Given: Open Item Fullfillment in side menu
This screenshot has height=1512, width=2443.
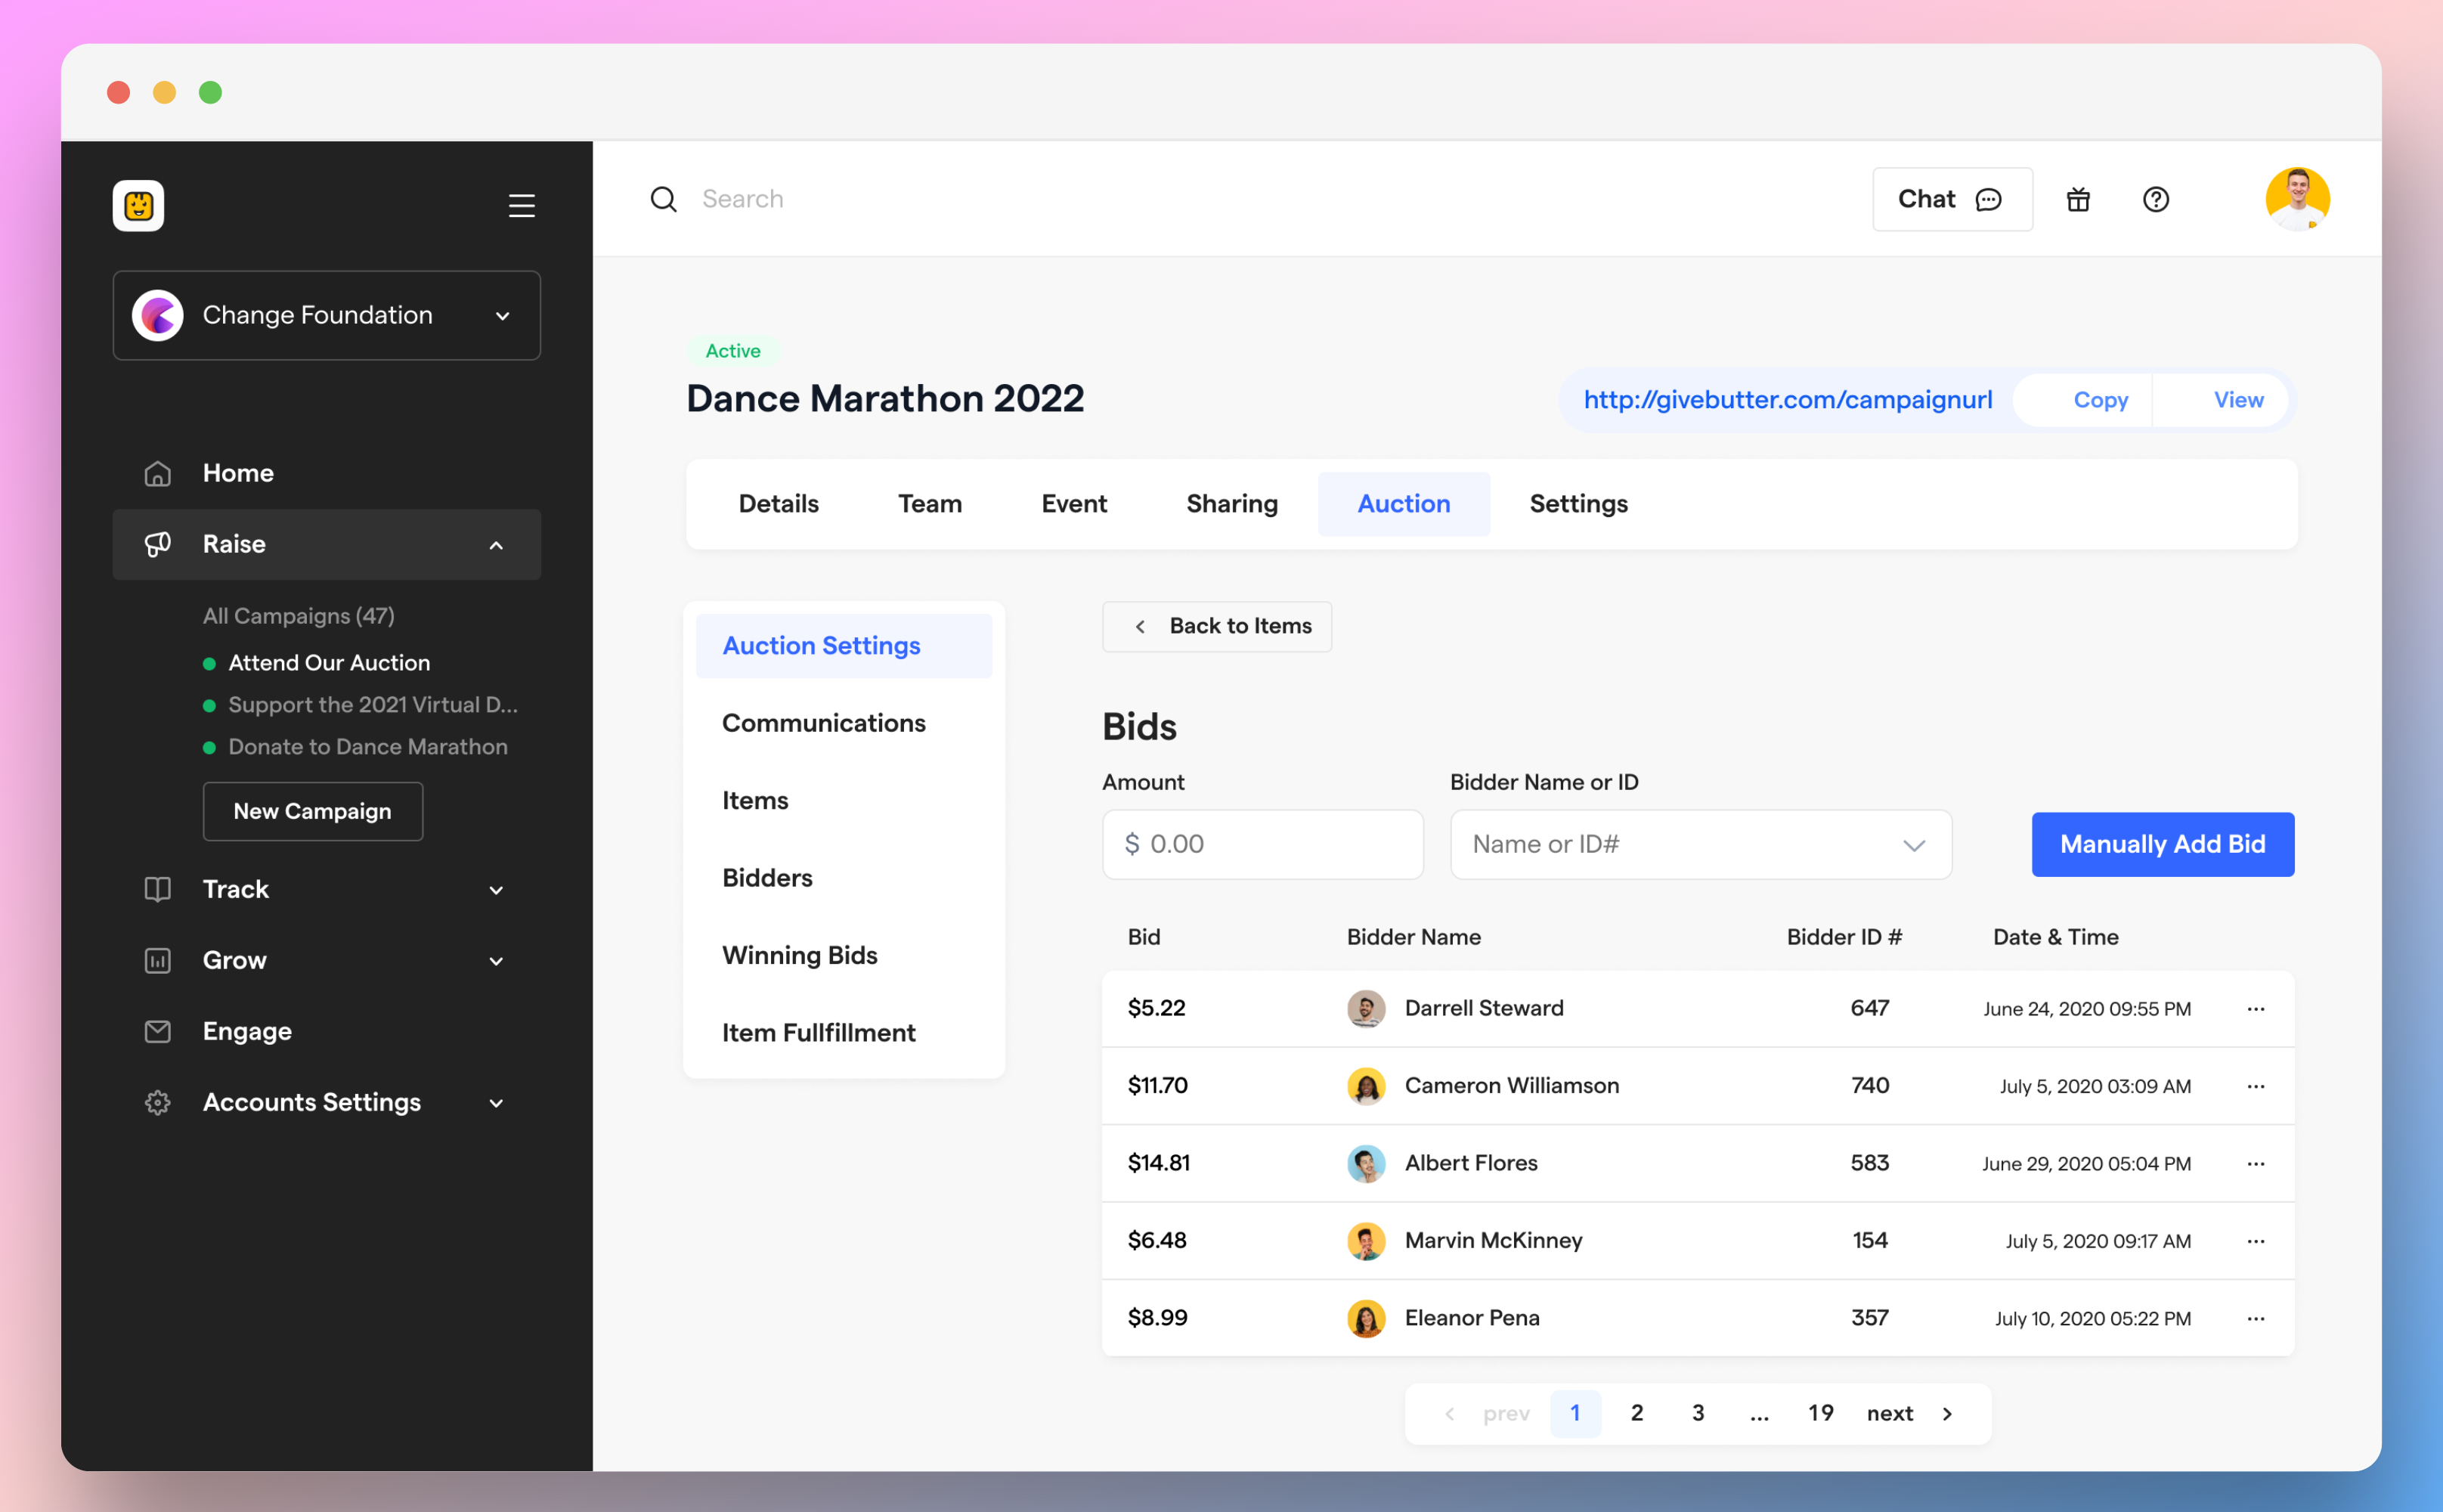Looking at the screenshot, I should click(844, 1033).
